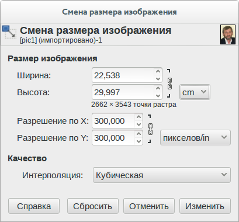The width and height of the screenshot is (239, 222).
Task: Click the window title bar text
Action: [x=119, y=12]
